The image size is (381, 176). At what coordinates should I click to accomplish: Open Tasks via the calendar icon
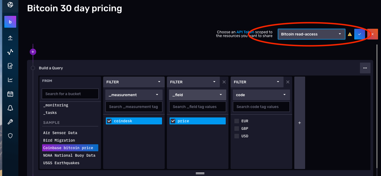pos(10,94)
